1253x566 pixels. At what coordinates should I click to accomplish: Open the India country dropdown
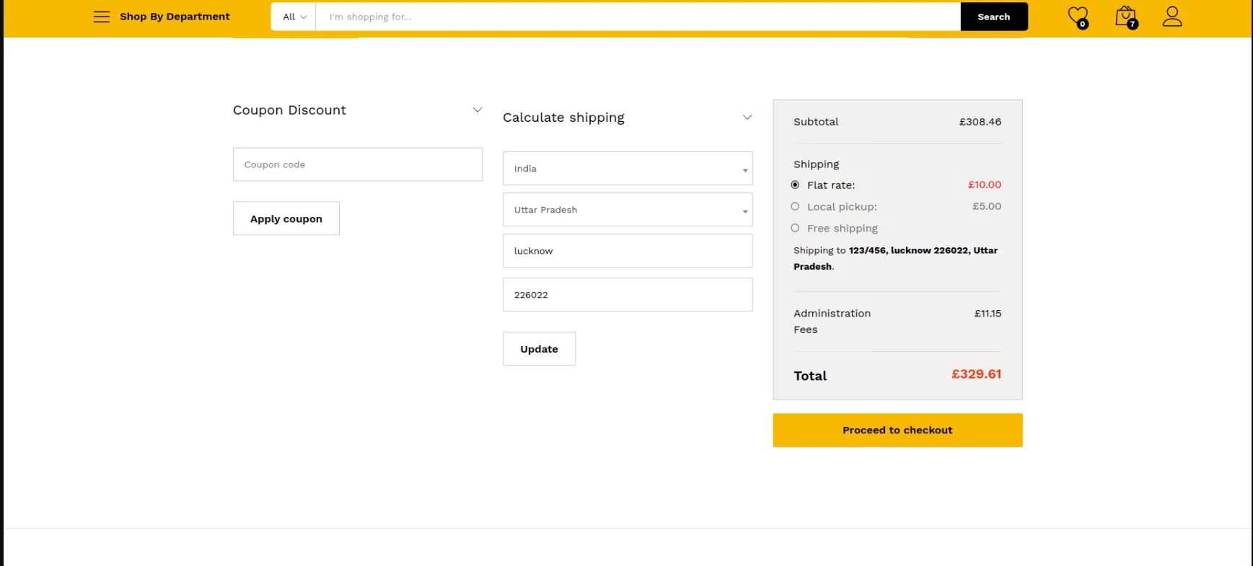[627, 169]
